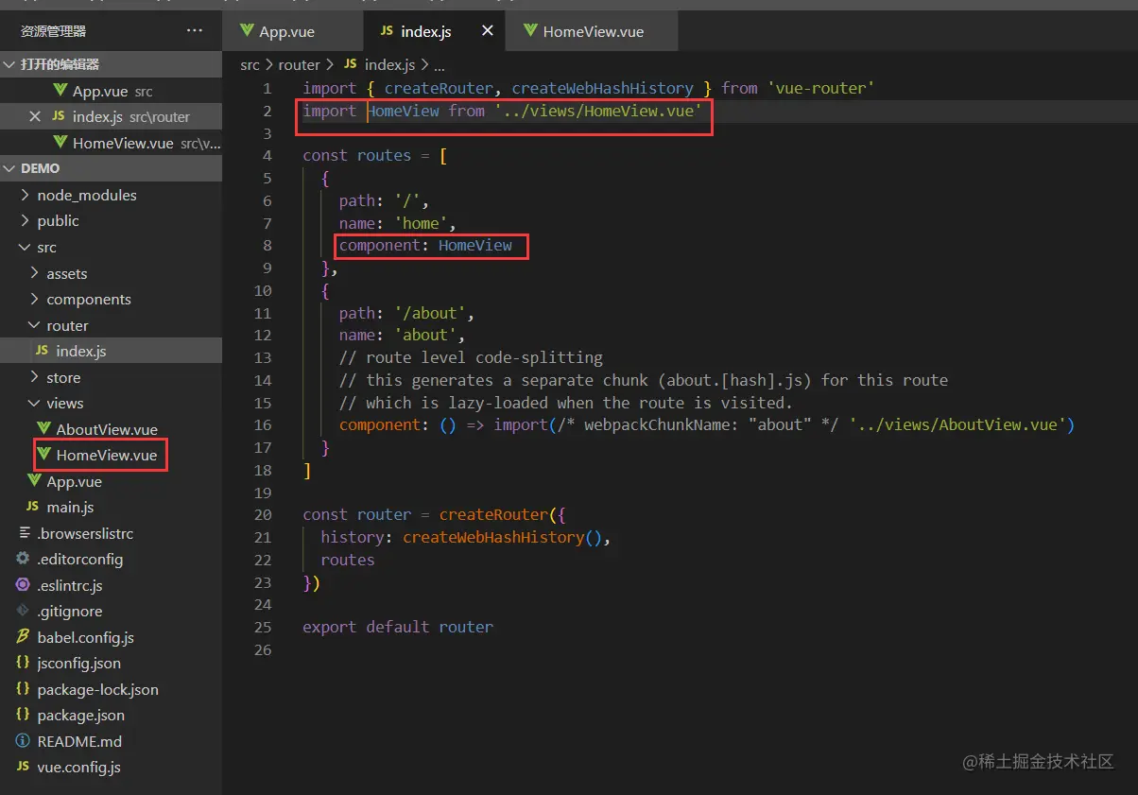Click the Babel icon beside babel.config.js
This screenshot has height=795, width=1138.
[24, 637]
